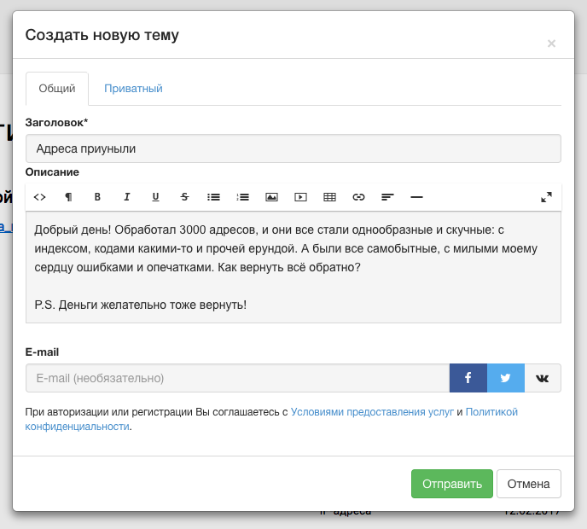Sign in with VK
The image size is (587, 529).
543,378
